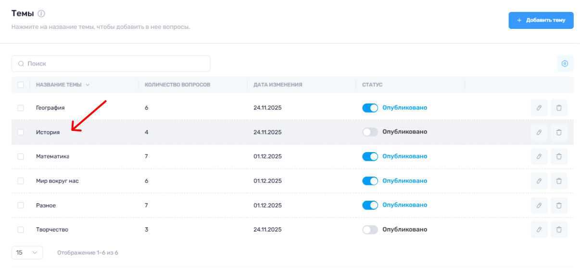The width and height of the screenshot is (580, 270).
Task: Turn off the География publish toggle
Action: tap(370, 108)
